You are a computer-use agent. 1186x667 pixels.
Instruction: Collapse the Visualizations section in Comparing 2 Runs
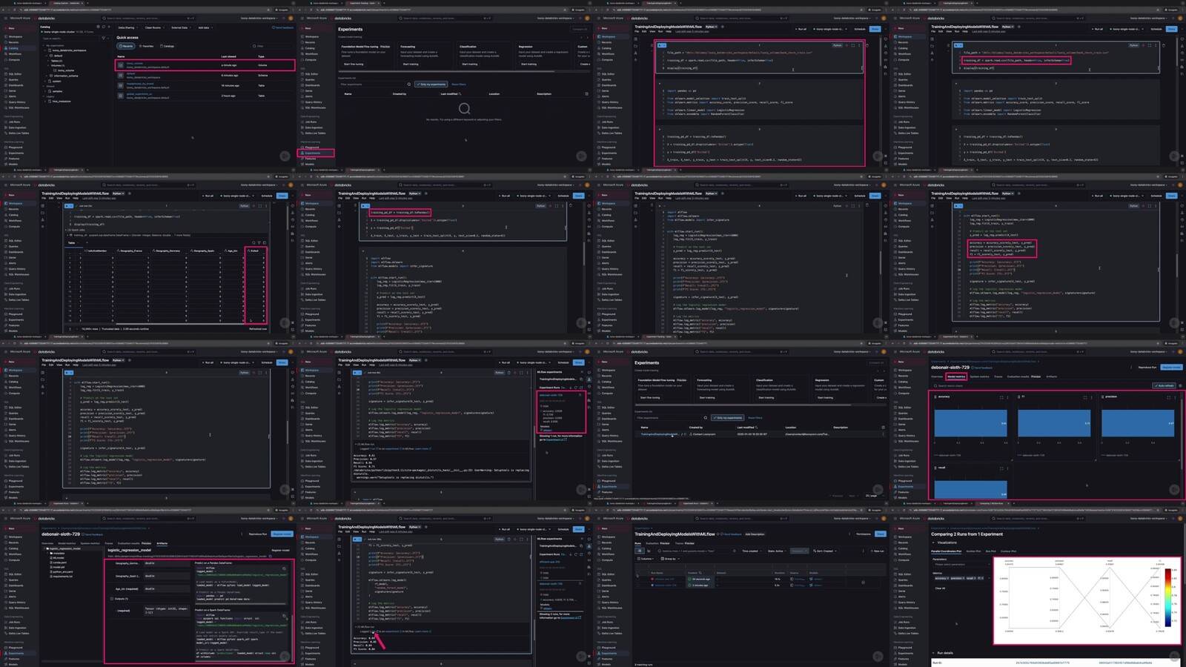[x=933, y=542]
